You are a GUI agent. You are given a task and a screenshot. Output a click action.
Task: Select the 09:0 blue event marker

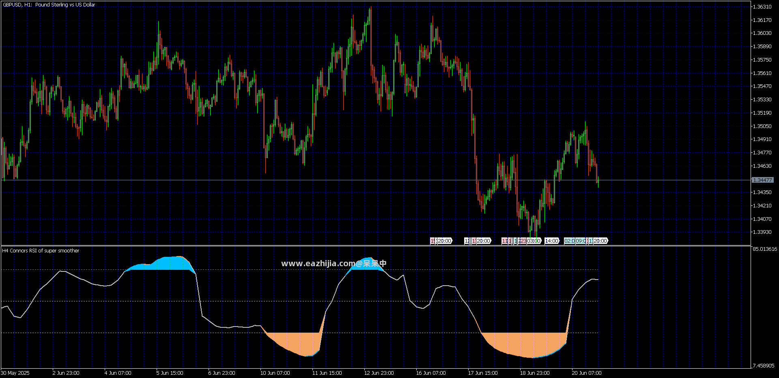581,241
